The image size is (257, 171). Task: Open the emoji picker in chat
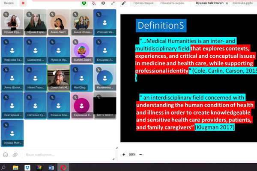6,154
